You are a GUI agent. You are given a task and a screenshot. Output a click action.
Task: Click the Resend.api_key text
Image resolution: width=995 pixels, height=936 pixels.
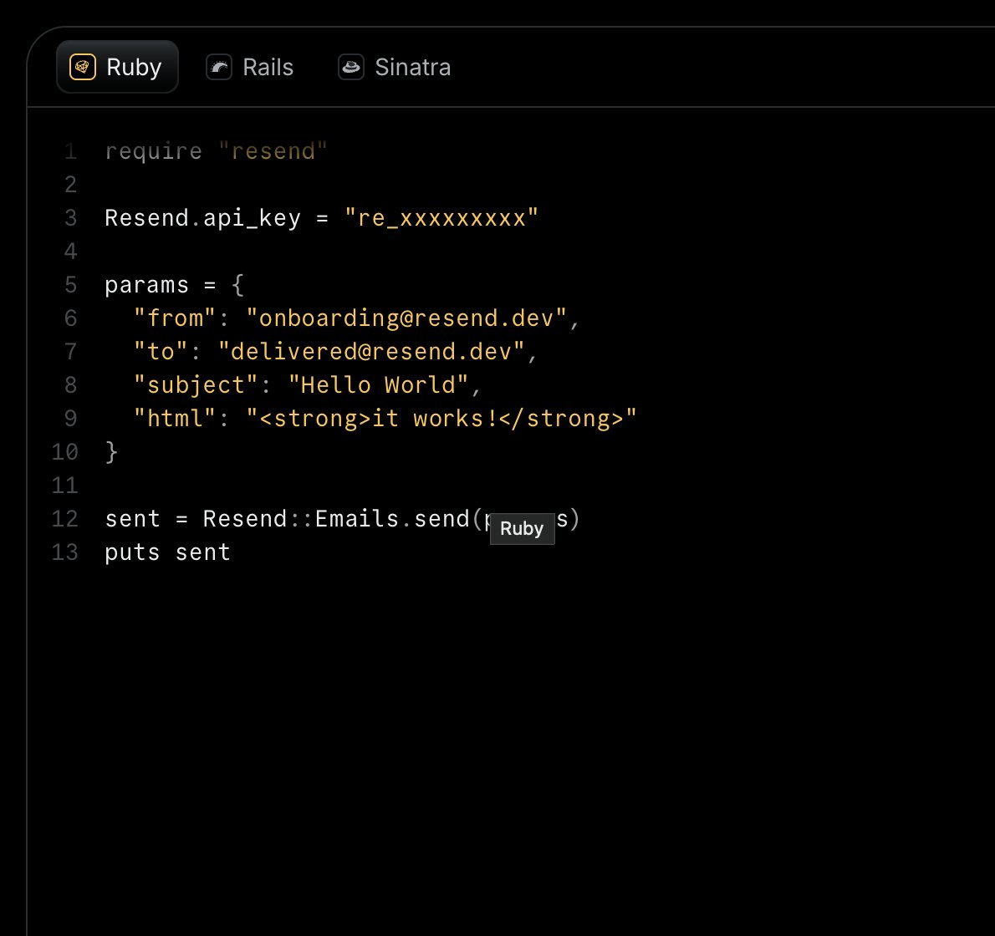point(203,218)
